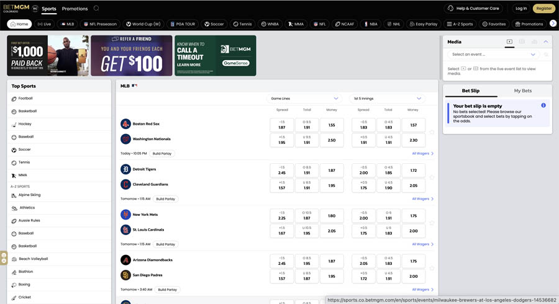
Task: Go to Live in the sports nav
Action: click(44, 24)
